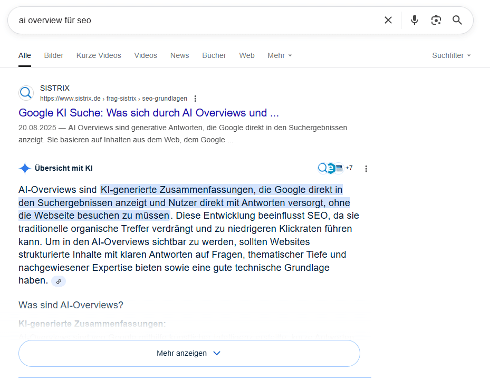Expand the Mehr dropdown in search tabs
Image resolution: width=490 pixels, height=390 pixels.
point(280,55)
